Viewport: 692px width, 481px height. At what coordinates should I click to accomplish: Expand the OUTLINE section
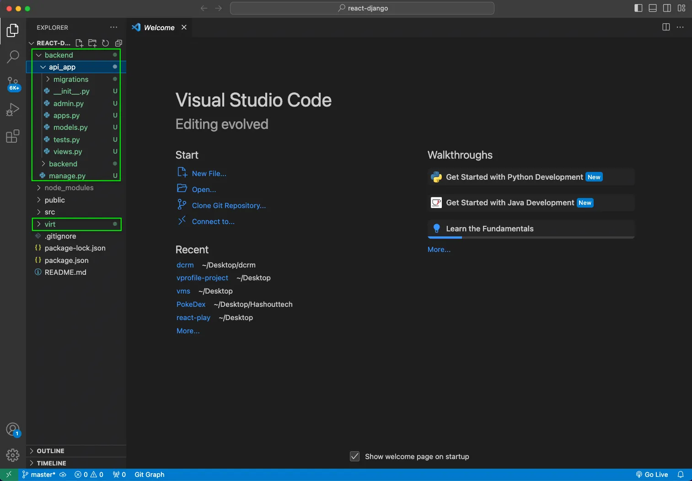[x=76, y=451]
